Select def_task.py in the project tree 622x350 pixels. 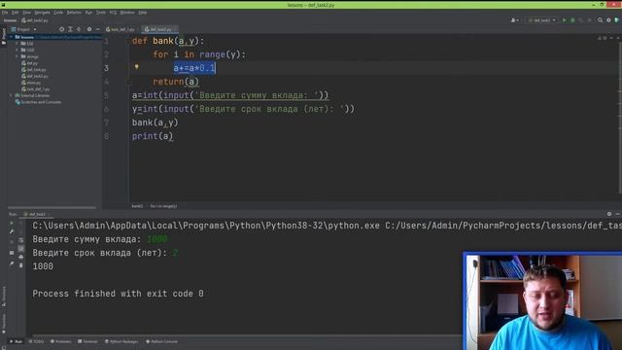click(34, 69)
